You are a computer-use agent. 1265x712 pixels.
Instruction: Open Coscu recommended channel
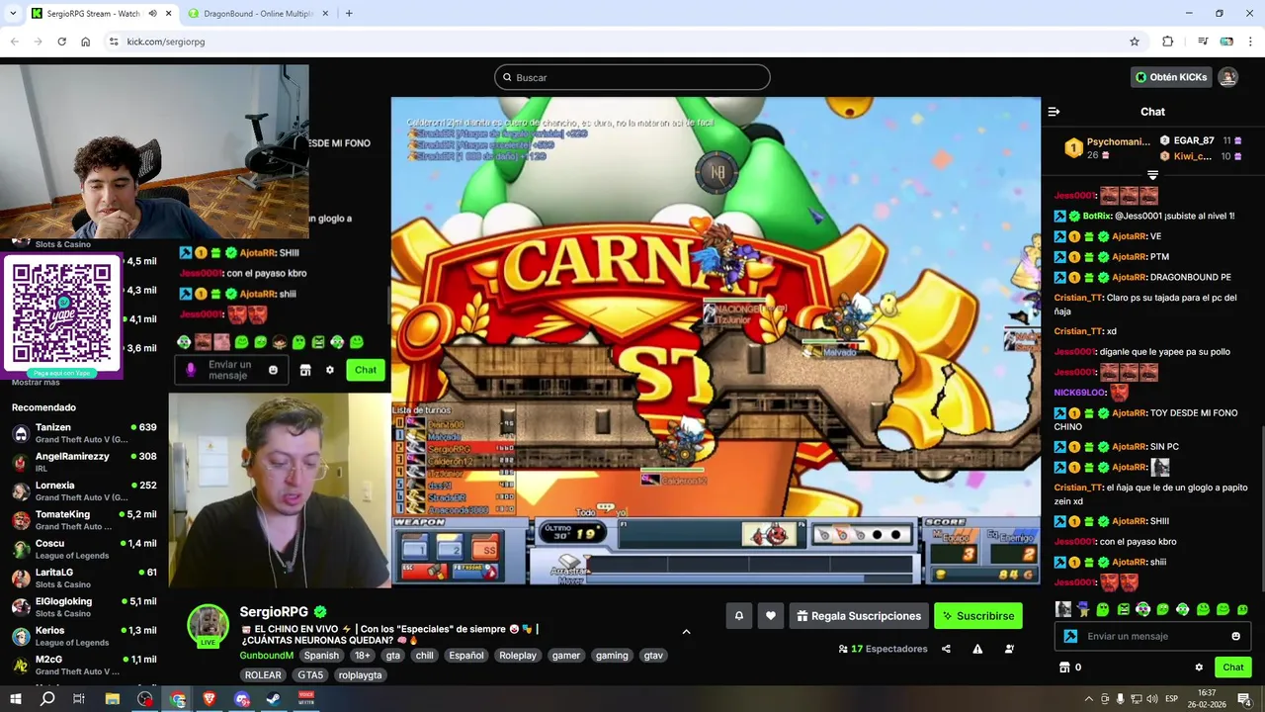click(84, 549)
